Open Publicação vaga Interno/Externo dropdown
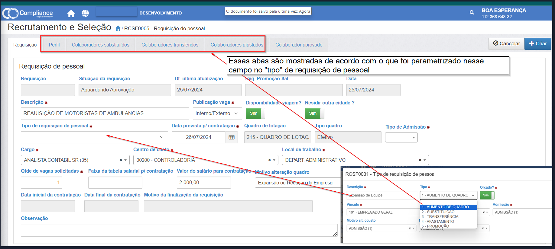 point(217,113)
